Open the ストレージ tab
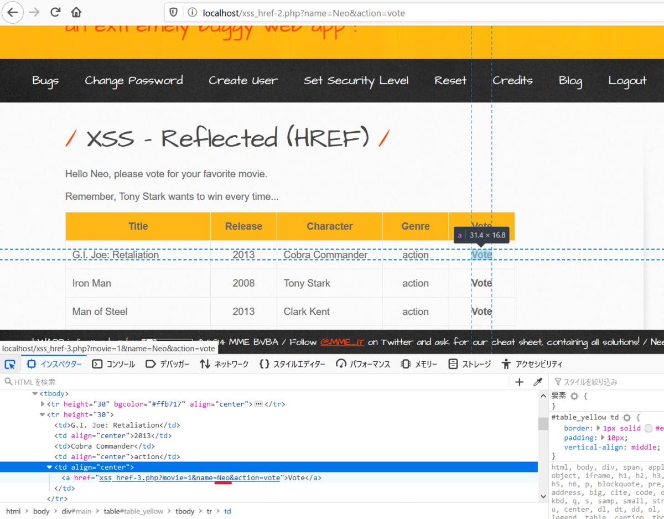The width and height of the screenshot is (664, 519). (x=470, y=364)
